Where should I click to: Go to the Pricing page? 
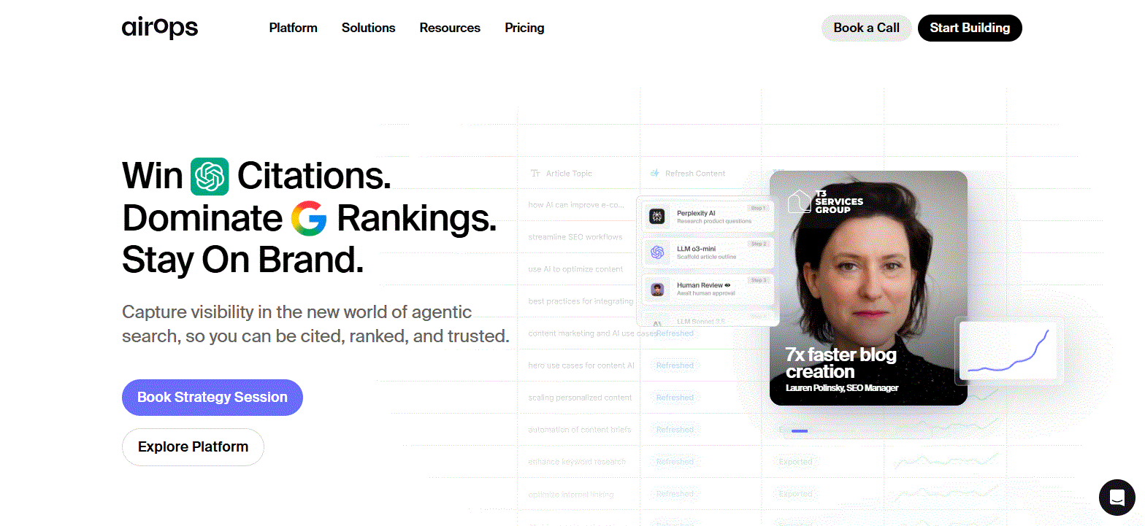(x=524, y=28)
